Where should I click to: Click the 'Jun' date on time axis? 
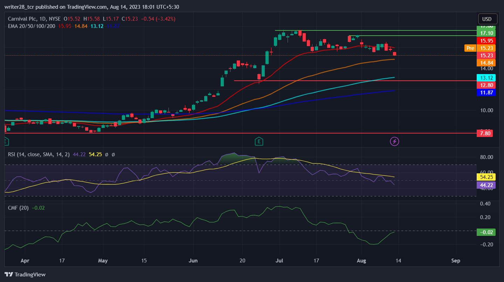pos(193,261)
